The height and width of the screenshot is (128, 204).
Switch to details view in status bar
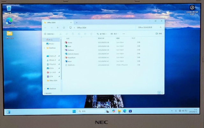tap(159, 93)
